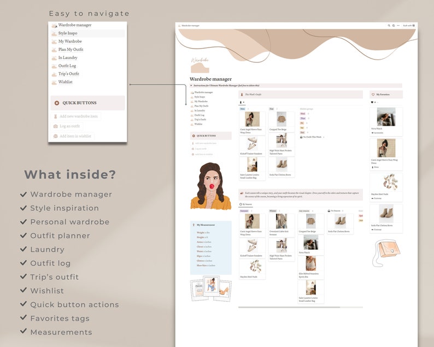434x347 pixels.
Task: Click Wardrobe manager link in the enlarged panel
Action: [75, 25]
